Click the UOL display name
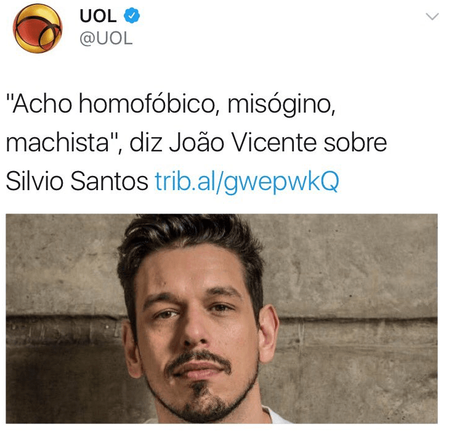Screen dimensions: 449x432 coord(98,16)
